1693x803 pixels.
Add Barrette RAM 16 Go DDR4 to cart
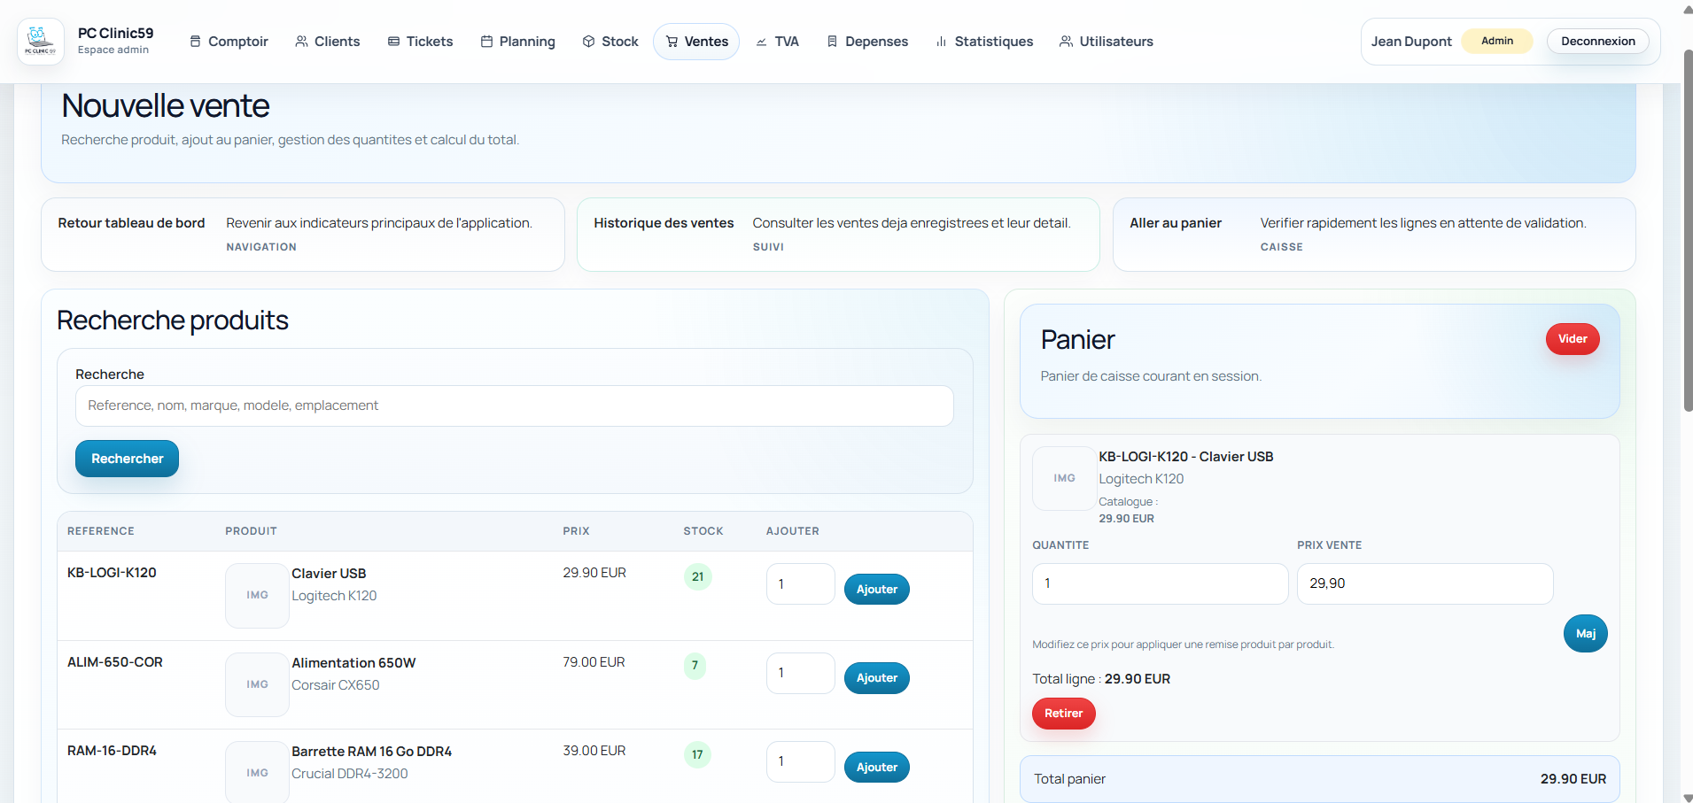876,767
